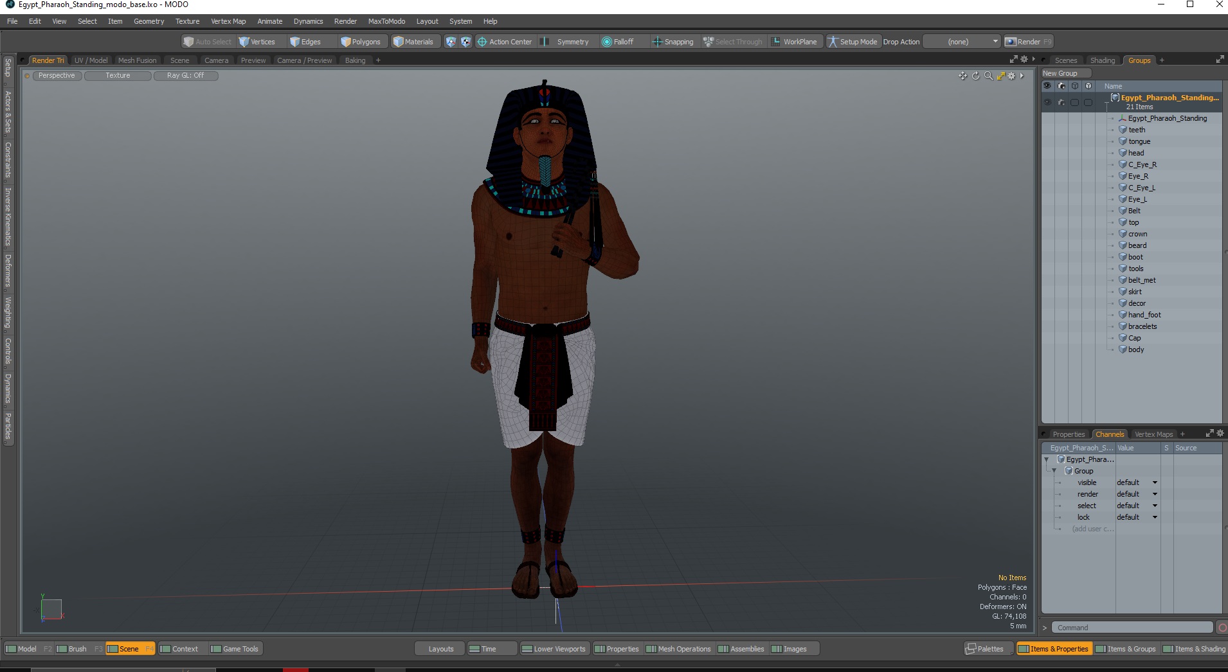
Task: Collapse the Group channel node
Action: pos(1054,471)
